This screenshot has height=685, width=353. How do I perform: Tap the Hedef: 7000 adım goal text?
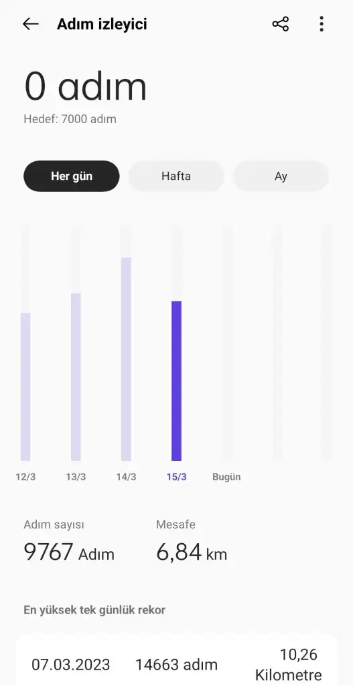click(x=70, y=119)
